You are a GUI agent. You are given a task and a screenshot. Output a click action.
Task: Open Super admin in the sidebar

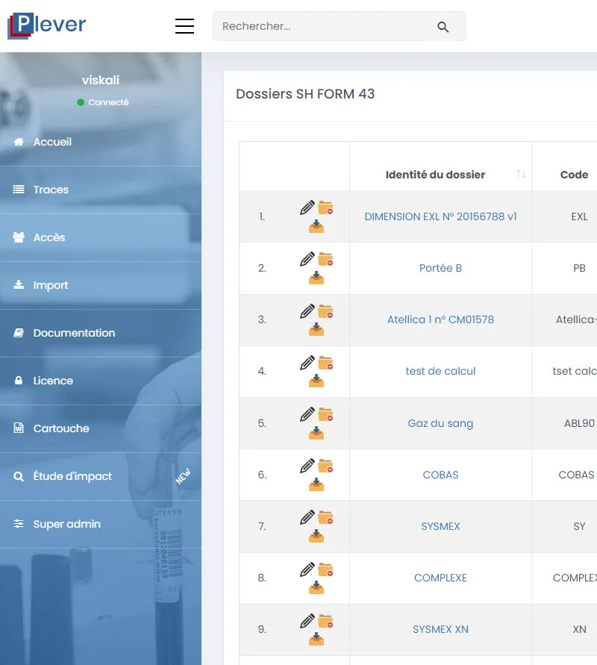pyautogui.click(x=101, y=524)
